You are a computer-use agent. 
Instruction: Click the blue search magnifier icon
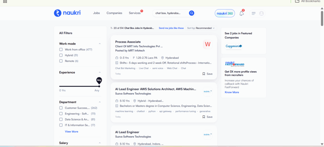point(191,13)
